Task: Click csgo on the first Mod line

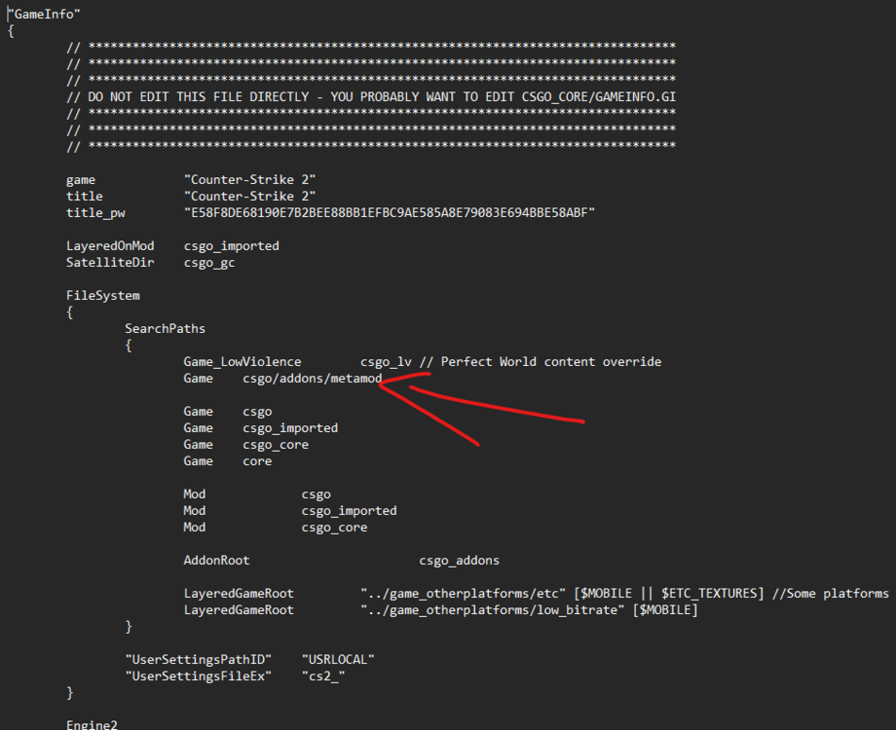Action: coord(316,494)
